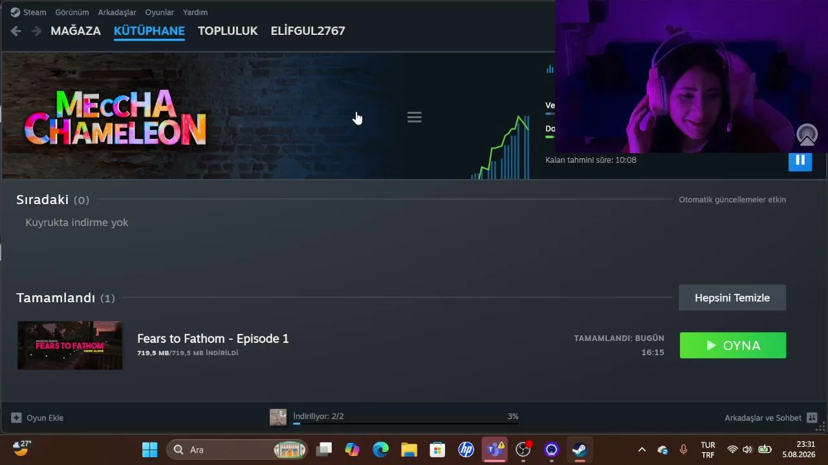This screenshot has width=828, height=465.
Task: Open File Explorer from the taskbar
Action: point(409,449)
